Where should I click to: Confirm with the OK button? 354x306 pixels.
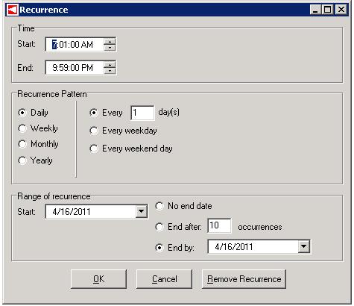tap(98, 279)
